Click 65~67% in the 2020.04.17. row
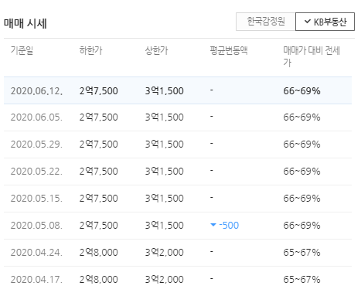 [x=301, y=280]
